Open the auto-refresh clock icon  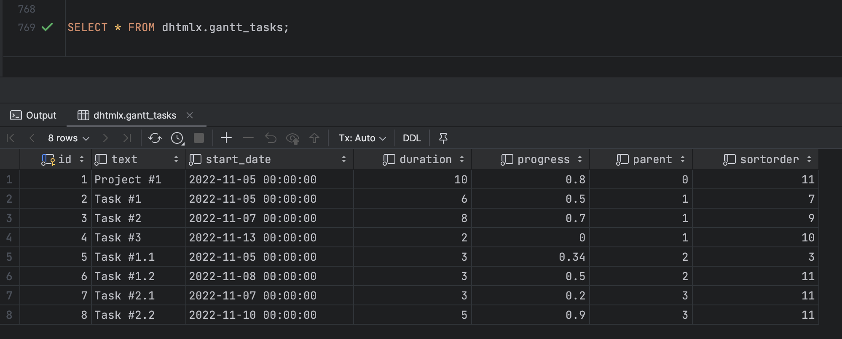point(177,138)
